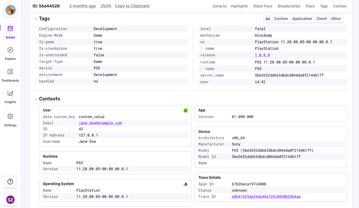The height and width of the screenshot is (208, 359).
Task: Jump to Breadcrumbs section
Action: (x=289, y=6)
